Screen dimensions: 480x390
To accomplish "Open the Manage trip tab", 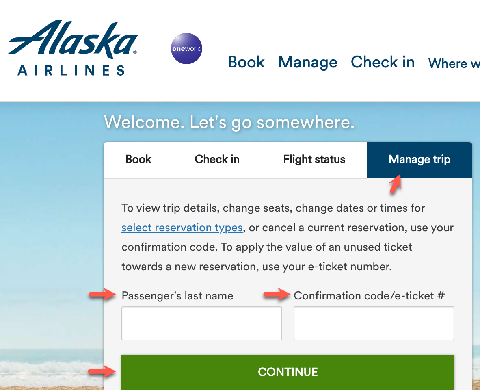I will click(x=419, y=160).
